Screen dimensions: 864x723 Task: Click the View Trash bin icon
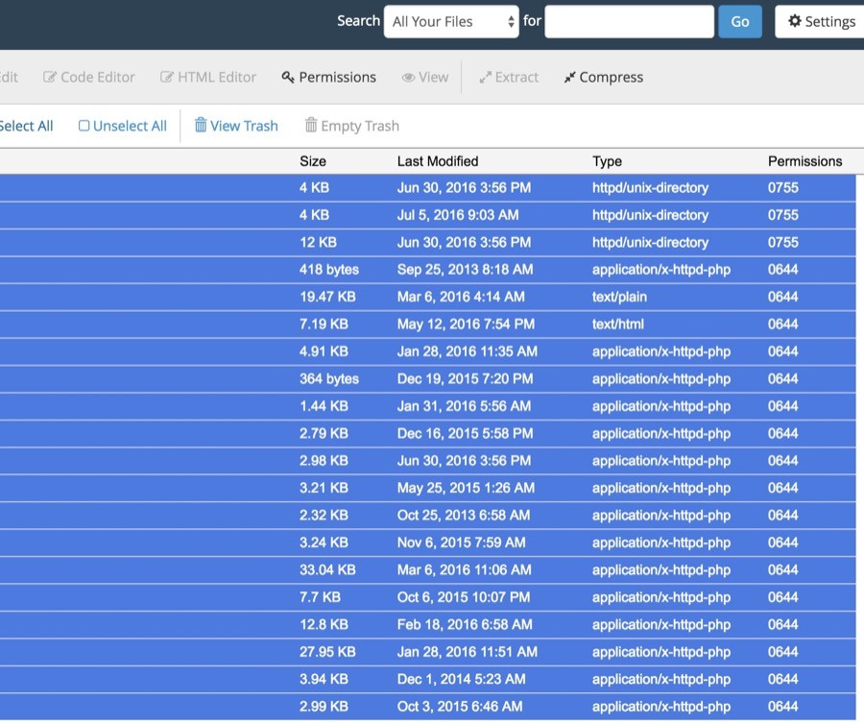point(201,125)
